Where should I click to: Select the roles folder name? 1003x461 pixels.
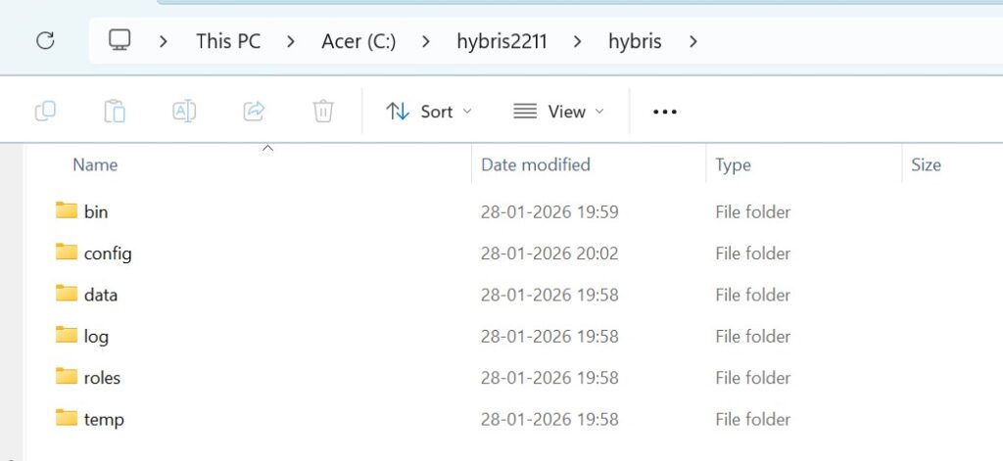click(x=102, y=378)
